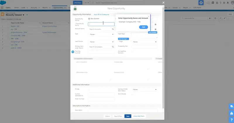Viewport: 234px width, 123px height.
Task: Click the pencil edit list icon
Action: click(x=224, y=18)
